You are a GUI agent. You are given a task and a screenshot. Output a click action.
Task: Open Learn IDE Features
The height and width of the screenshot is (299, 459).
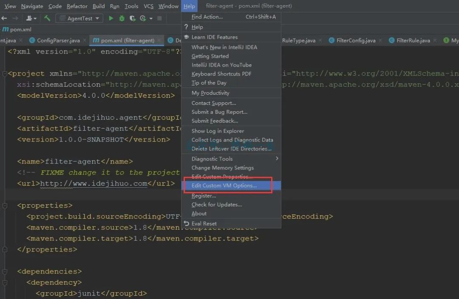click(x=231, y=37)
